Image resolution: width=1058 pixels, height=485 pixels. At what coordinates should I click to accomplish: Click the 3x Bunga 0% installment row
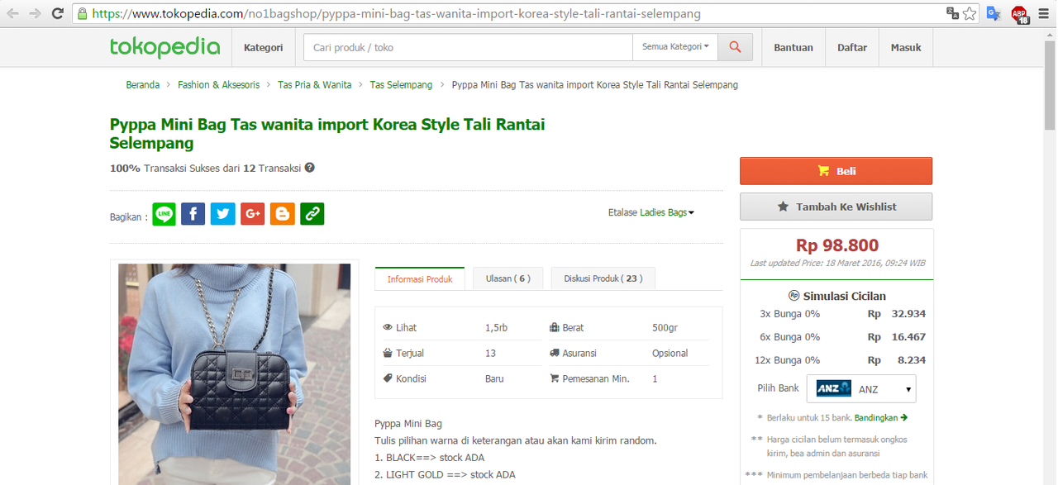(841, 314)
